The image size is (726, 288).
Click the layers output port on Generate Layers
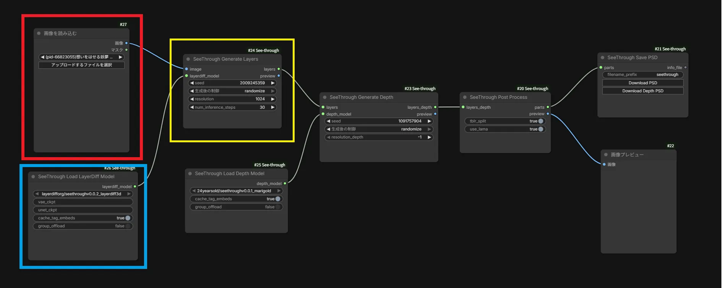pyautogui.click(x=279, y=69)
